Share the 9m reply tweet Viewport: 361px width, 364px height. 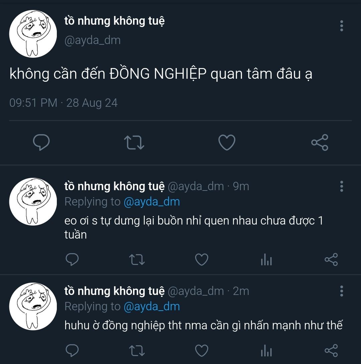pos(331,259)
